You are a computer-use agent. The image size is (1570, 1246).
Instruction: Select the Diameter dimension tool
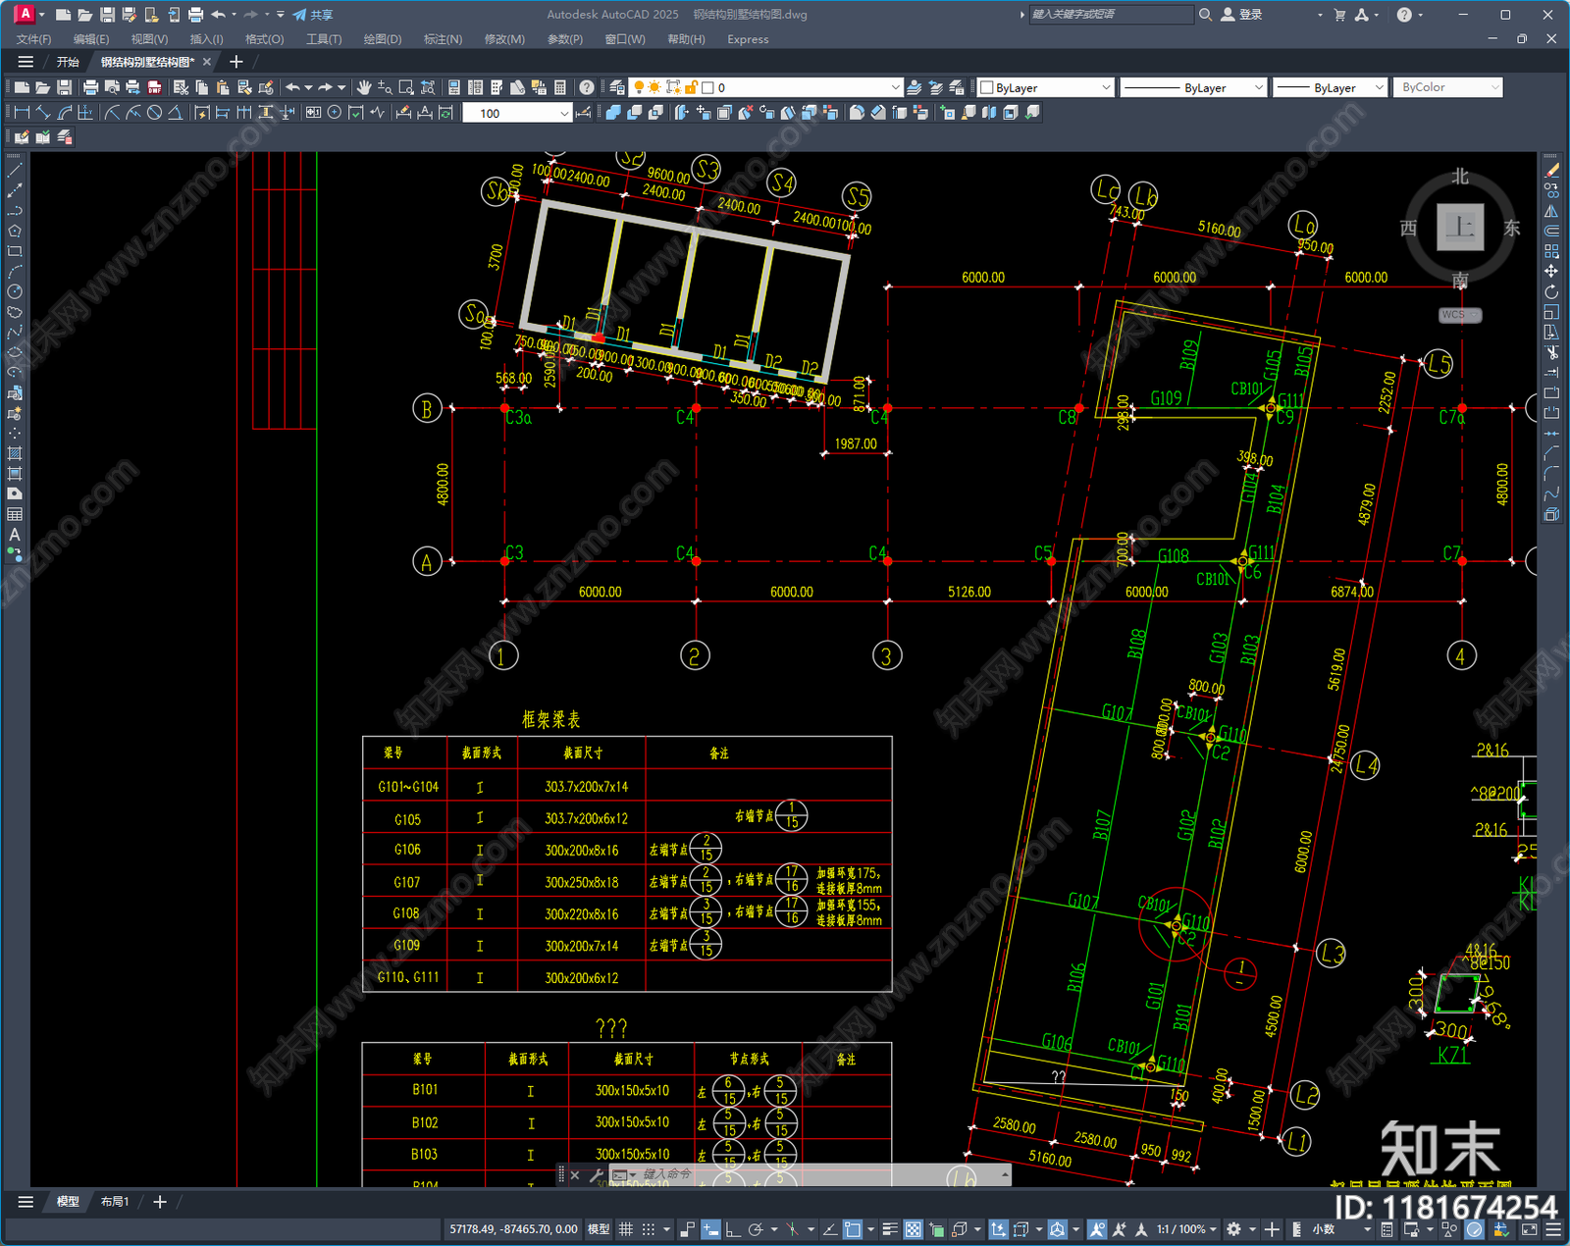pyautogui.click(x=154, y=113)
